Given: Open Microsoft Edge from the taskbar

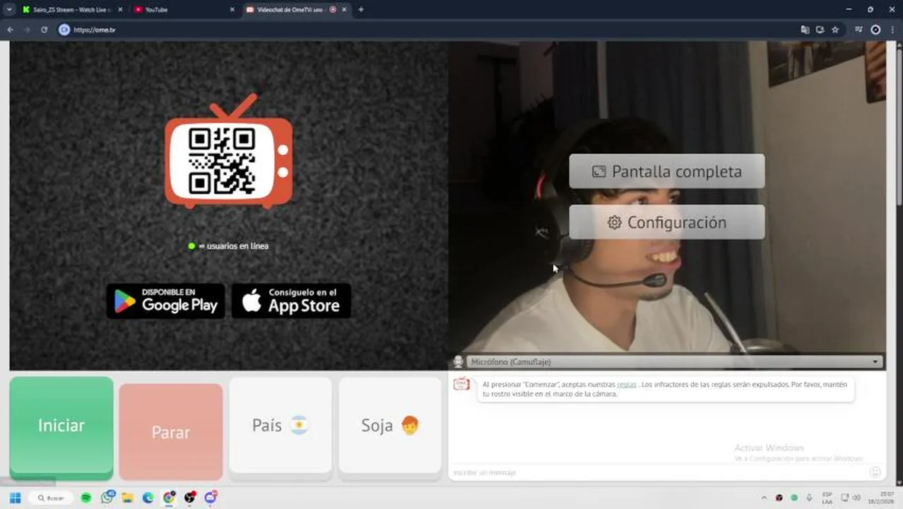Looking at the screenshot, I should 148,498.
